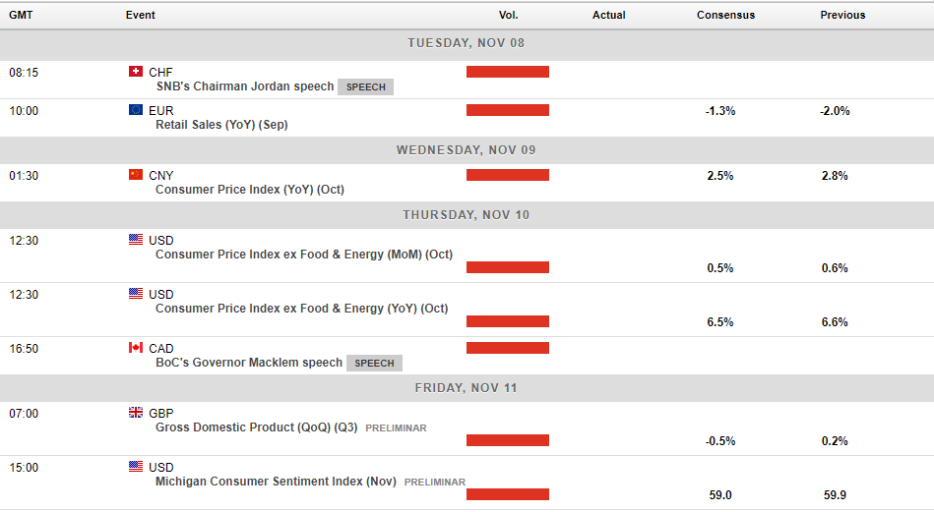
Task: Open Consumer Price Index (YoY) (Oct) China event
Action: tap(249, 190)
